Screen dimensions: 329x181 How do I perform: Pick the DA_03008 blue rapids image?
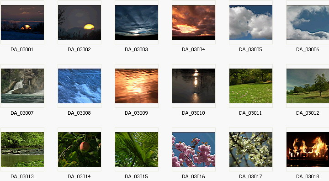80,86
